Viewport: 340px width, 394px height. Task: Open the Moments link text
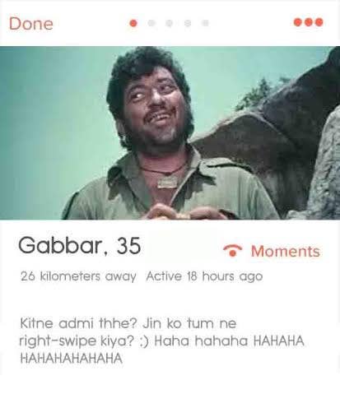tap(286, 251)
